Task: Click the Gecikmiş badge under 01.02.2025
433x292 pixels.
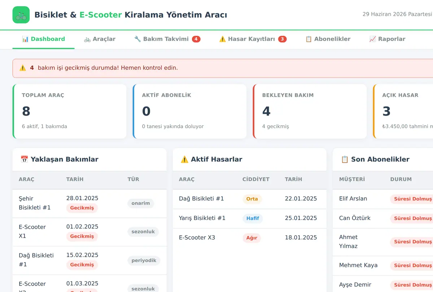Action: click(82, 236)
